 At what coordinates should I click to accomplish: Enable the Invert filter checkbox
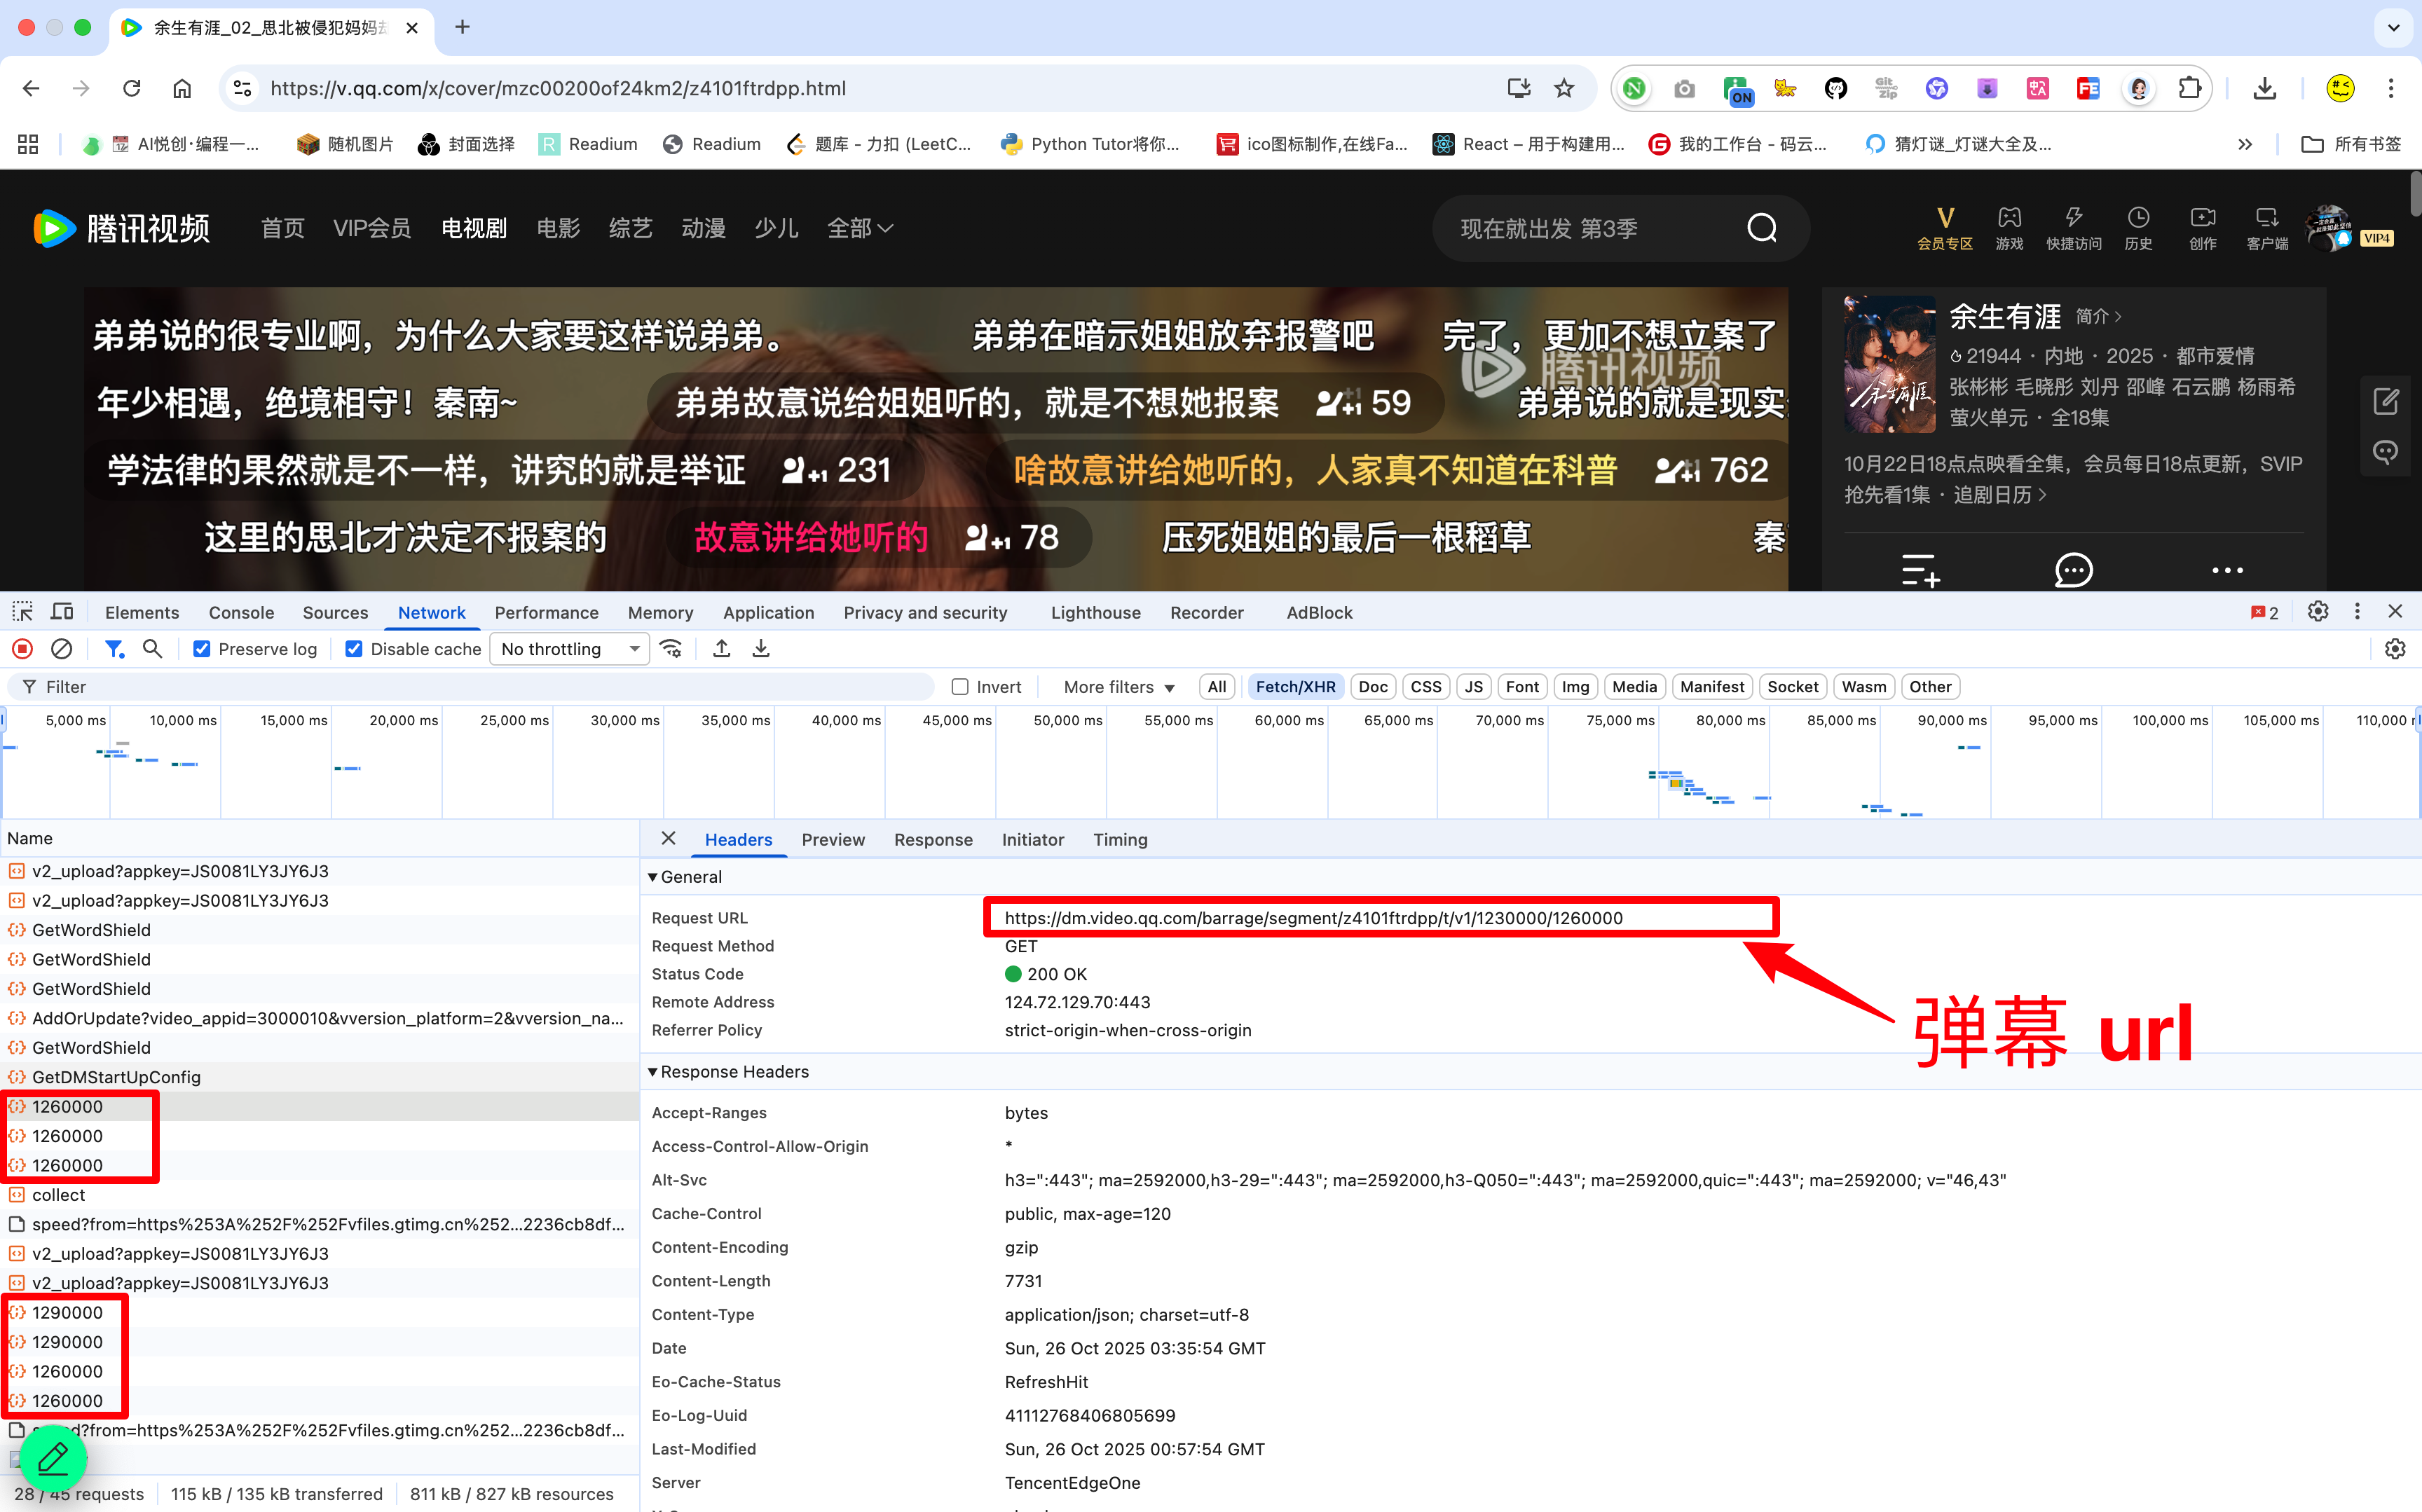pyautogui.click(x=960, y=687)
